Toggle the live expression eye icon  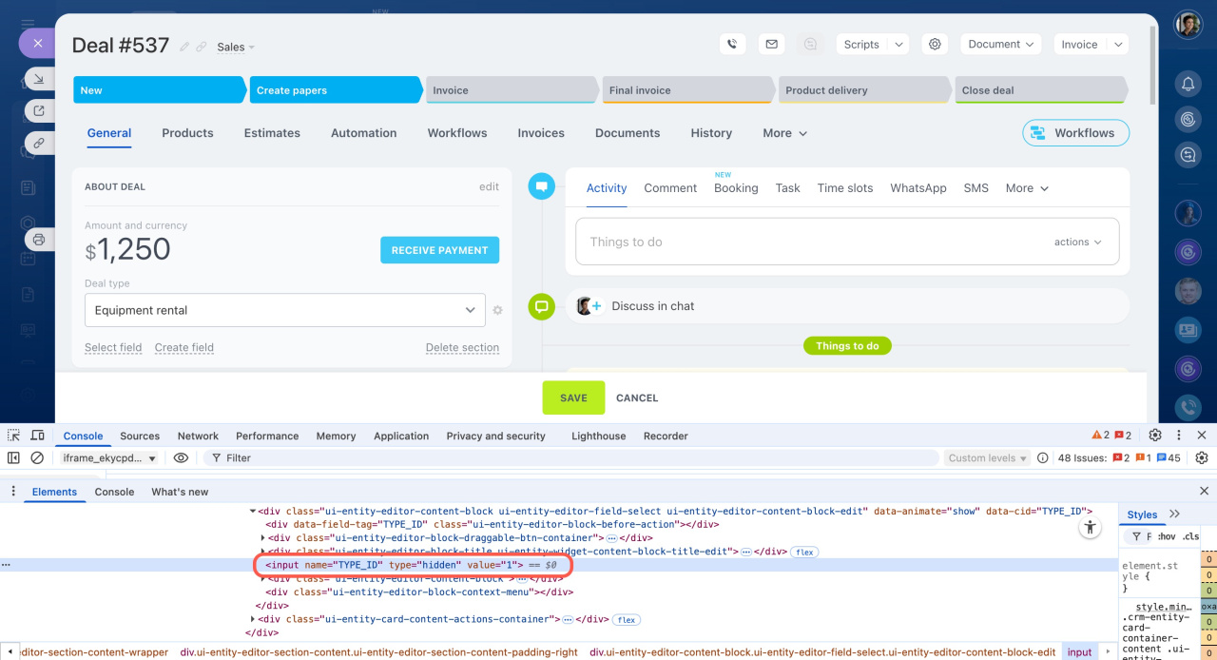pyautogui.click(x=181, y=457)
